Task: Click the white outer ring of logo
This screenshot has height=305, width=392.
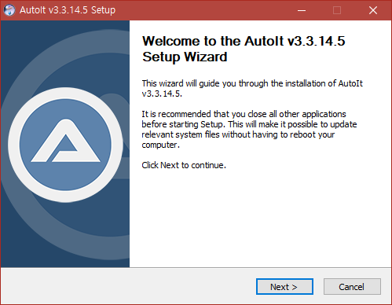Action: pos(65,93)
